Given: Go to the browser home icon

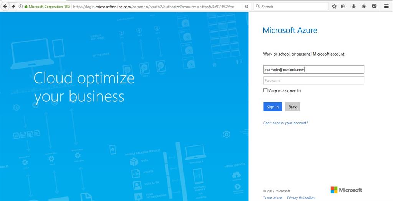Looking at the screenshot, I should pos(364,7).
